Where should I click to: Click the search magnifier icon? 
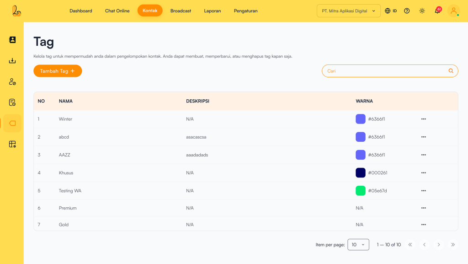(x=451, y=71)
